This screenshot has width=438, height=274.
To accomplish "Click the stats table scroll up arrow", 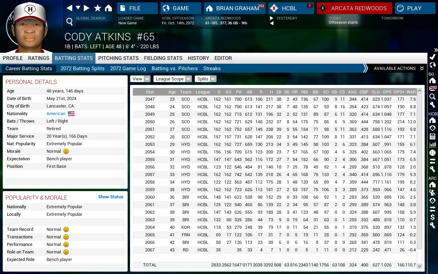I will point(420,91).
